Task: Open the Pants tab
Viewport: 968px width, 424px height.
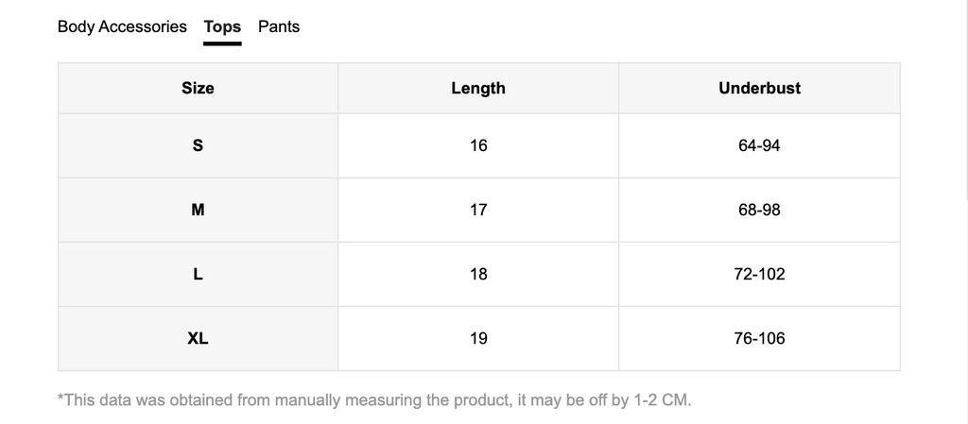Action: point(279,26)
